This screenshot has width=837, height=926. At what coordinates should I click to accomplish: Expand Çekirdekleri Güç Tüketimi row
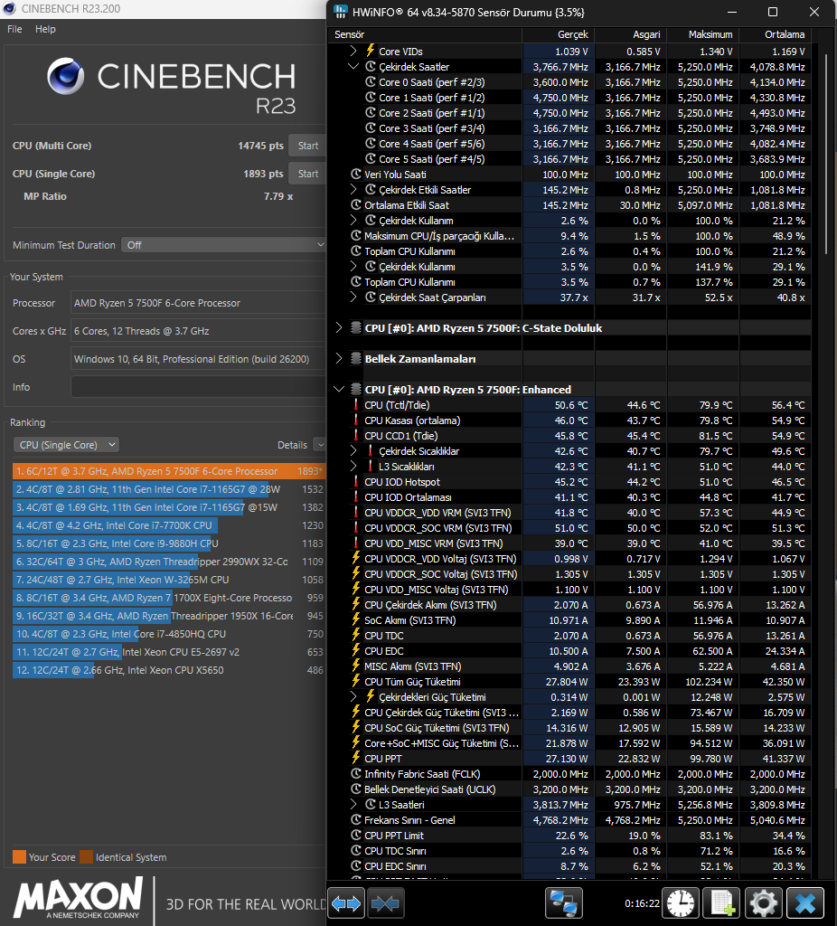353,697
